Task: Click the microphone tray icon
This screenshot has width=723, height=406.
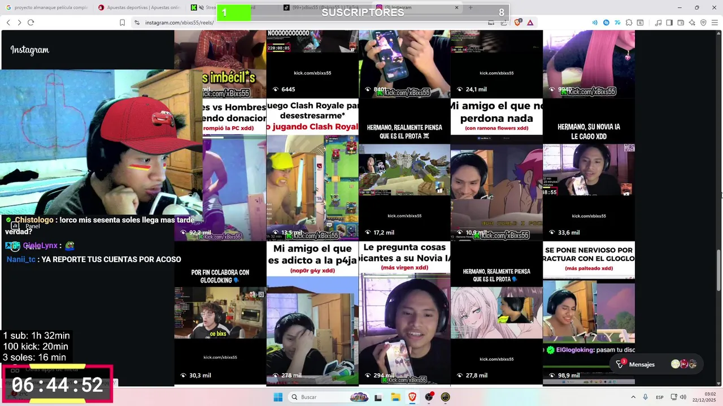Action: point(647,397)
